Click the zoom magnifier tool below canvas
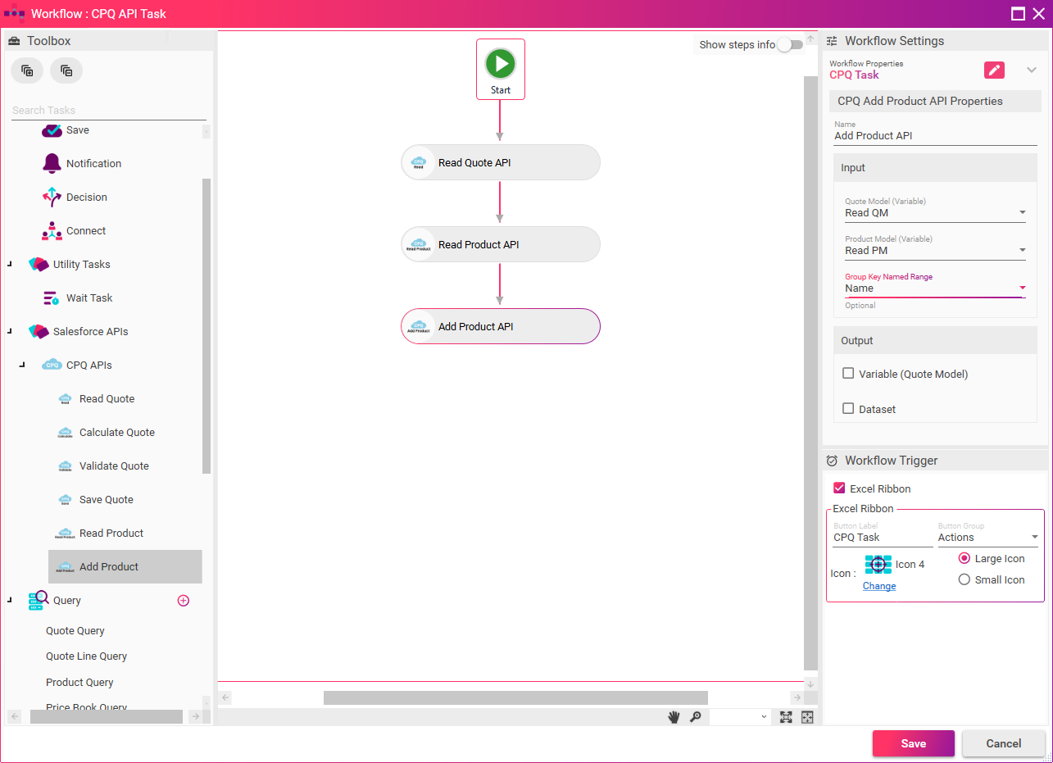 (695, 717)
